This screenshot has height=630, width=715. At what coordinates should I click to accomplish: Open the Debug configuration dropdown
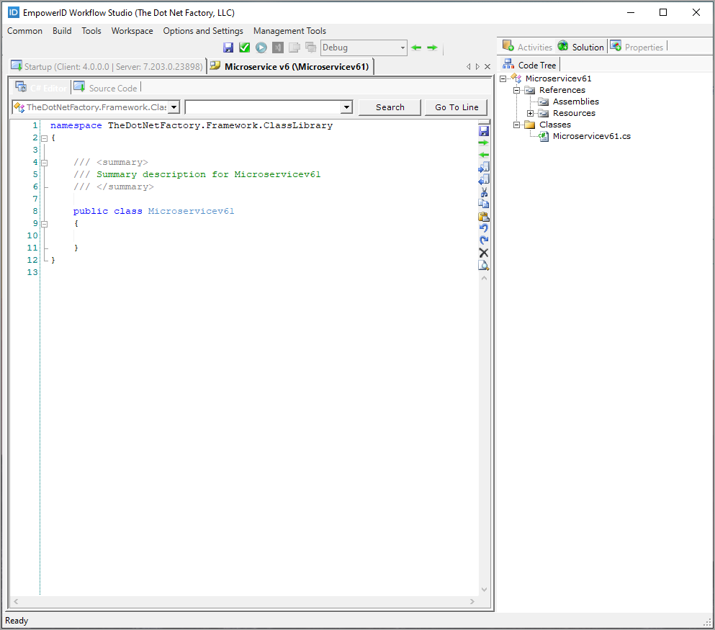402,48
